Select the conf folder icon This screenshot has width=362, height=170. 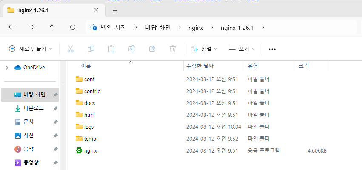pyautogui.click(x=79, y=79)
